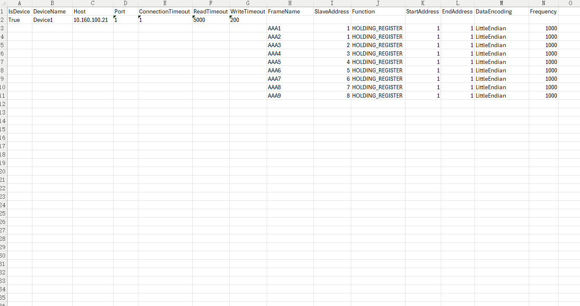This screenshot has width=580, height=306.
Task: Select HOLDING_REGISTER cell in AAA7 row
Action: pos(377,79)
